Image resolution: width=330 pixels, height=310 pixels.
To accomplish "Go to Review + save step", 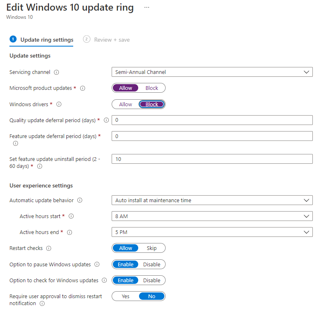I will tap(106, 40).
